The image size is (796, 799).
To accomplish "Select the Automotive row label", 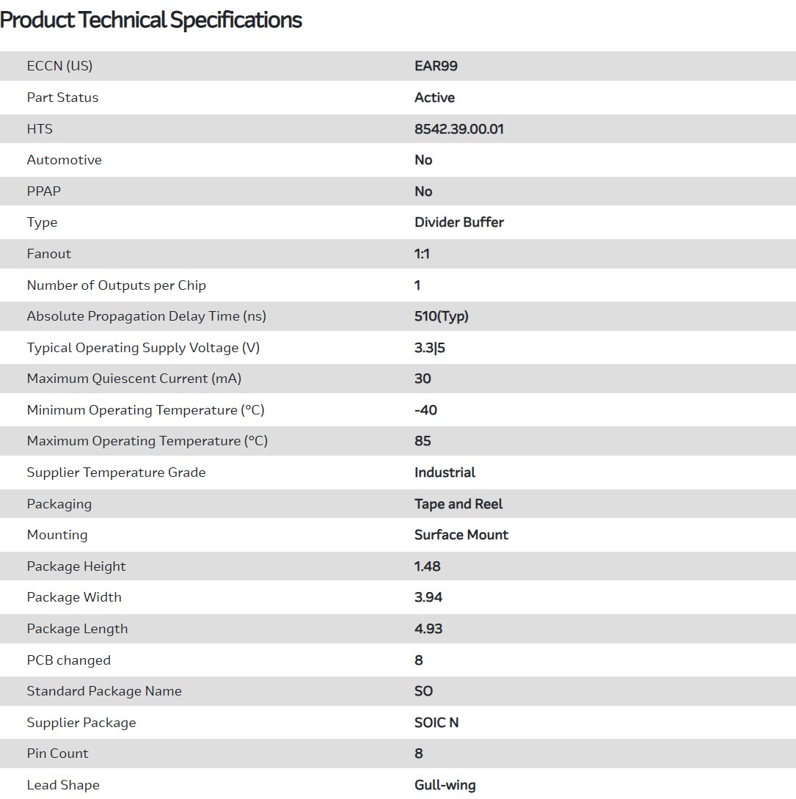I will (x=64, y=160).
